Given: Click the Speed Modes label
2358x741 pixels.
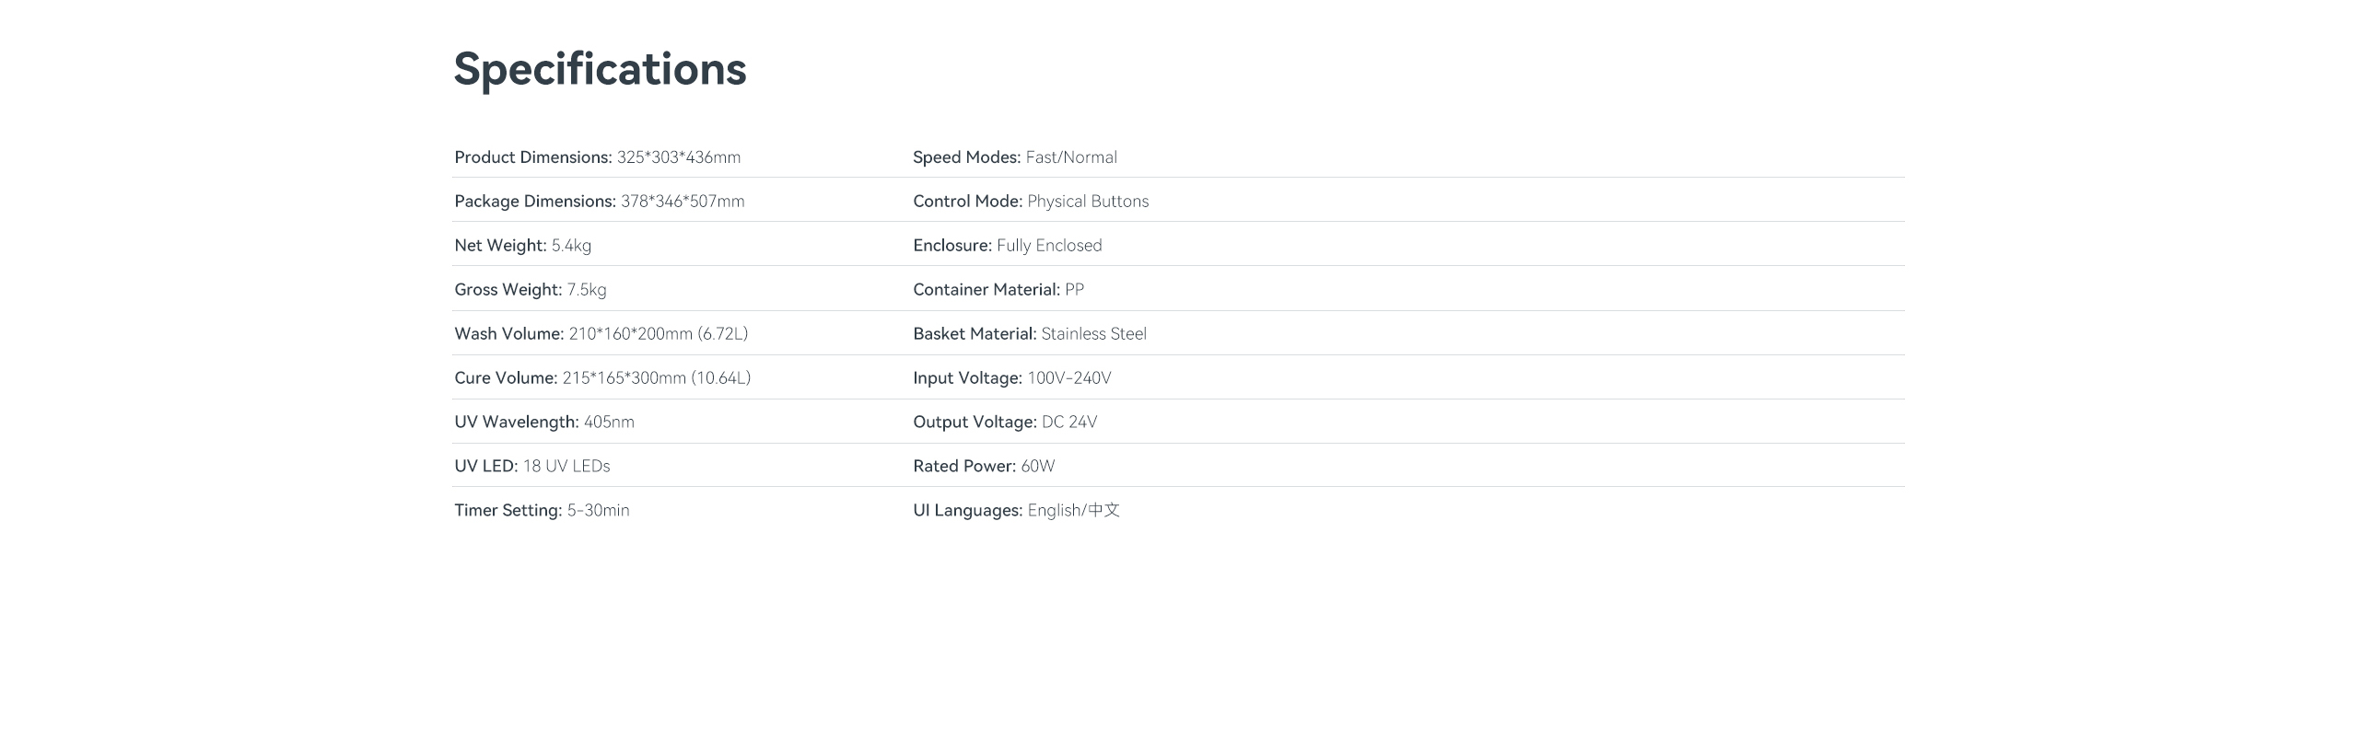Looking at the screenshot, I should pyautogui.click(x=966, y=157).
